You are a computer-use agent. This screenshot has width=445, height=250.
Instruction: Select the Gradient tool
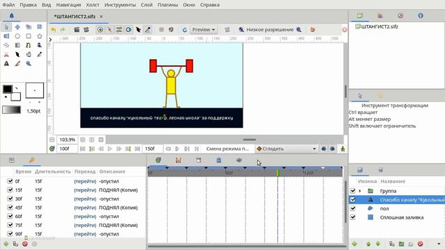17,45
